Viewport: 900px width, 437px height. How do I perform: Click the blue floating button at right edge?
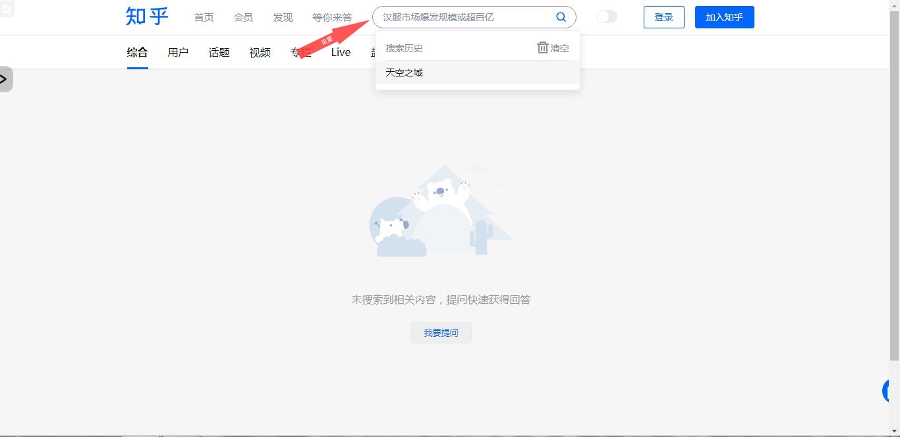tap(892, 391)
